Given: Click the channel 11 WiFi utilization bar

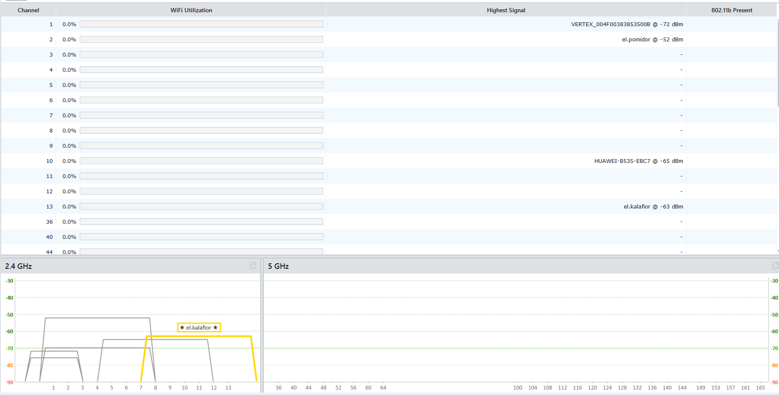Looking at the screenshot, I should point(201,176).
